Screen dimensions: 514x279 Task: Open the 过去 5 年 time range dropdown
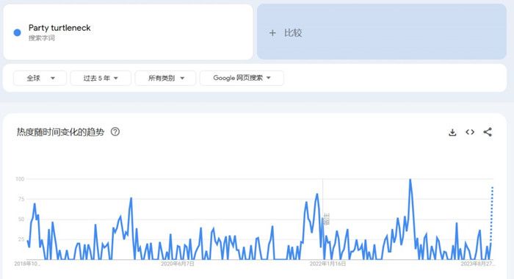101,78
